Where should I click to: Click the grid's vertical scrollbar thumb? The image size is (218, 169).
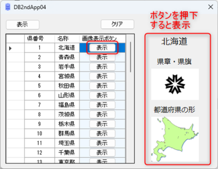click(130, 57)
